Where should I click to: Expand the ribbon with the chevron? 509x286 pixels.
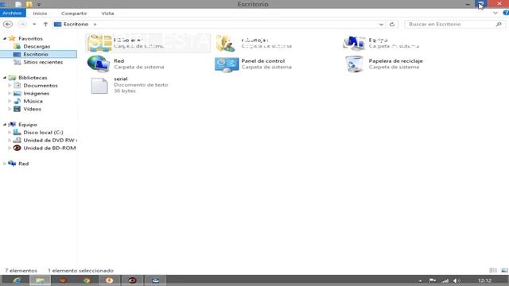click(x=495, y=13)
